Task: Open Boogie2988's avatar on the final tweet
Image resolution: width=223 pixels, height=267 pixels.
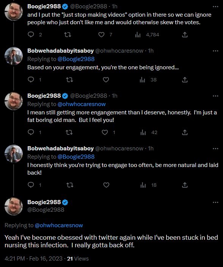Action: tap(14, 206)
